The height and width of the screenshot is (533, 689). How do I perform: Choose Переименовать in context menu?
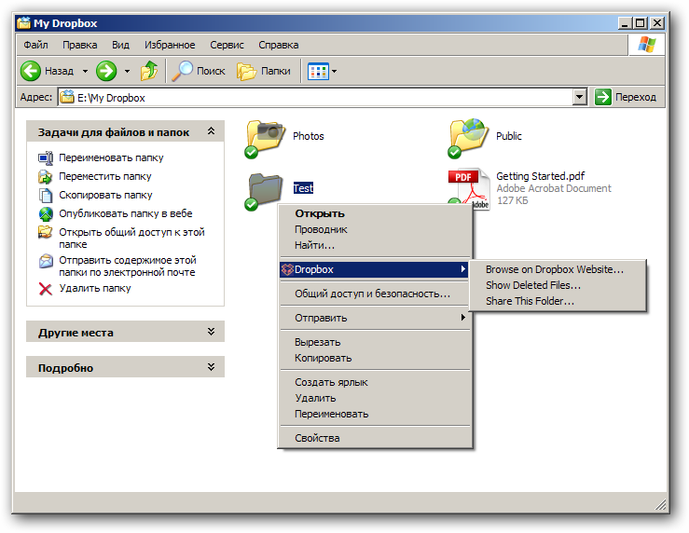coord(375,414)
